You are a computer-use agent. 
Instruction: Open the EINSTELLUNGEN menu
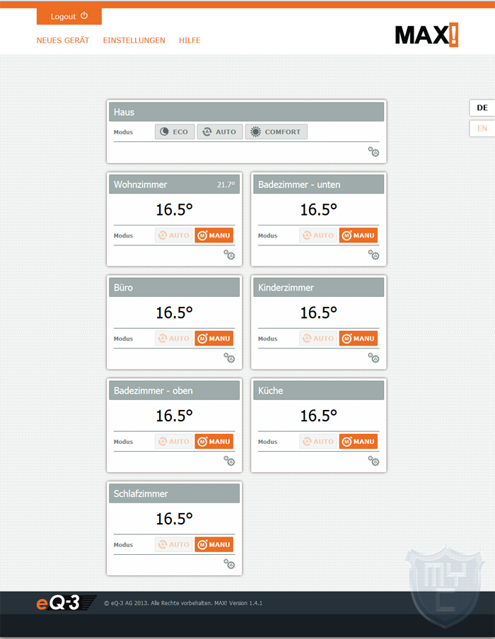pos(134,40)
